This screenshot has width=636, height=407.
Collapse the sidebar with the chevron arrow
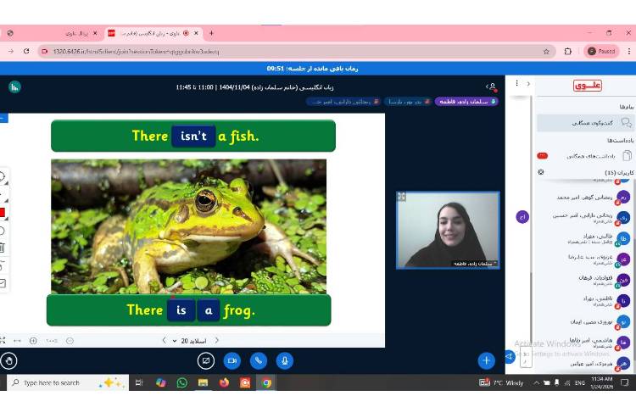coord(528,84)
